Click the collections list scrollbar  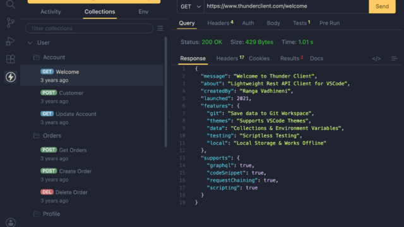(165, 92)
